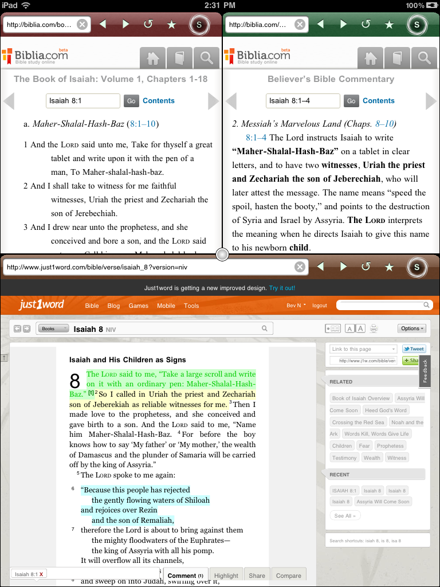The height and width of the screenshot is (587, 440).
Task: Click the just1word URL address field
Action: 150,267
